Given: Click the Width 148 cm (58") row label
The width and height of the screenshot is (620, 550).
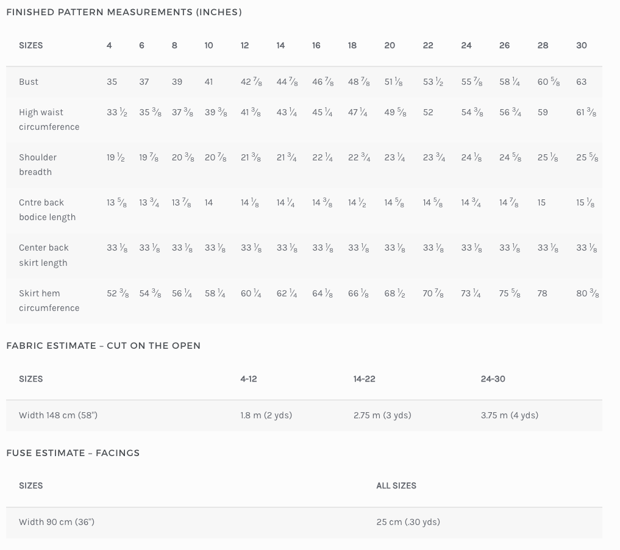Looking at the screenshot, I should tap(58, 415).
